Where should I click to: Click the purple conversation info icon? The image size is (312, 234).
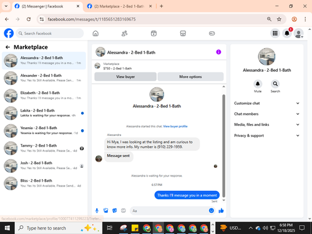pos(218,52)
